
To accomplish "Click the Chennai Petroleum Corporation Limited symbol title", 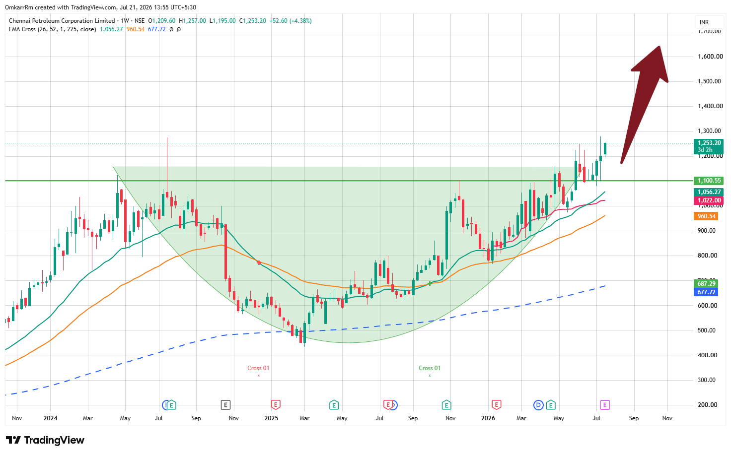I will pos(62,21).
